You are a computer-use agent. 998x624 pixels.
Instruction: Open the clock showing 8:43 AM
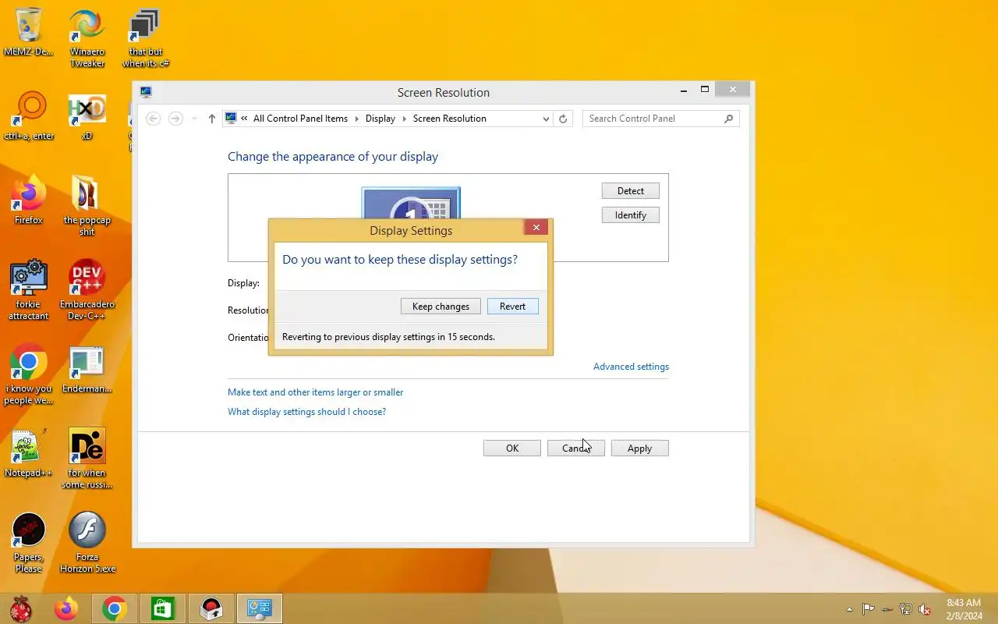pyautogui.click(x=964, y=609)
